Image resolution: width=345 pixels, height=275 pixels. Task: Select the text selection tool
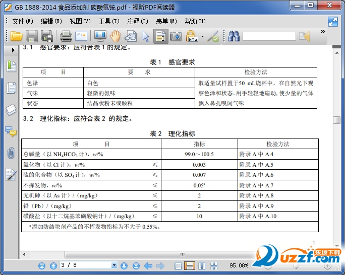(161, 36)
